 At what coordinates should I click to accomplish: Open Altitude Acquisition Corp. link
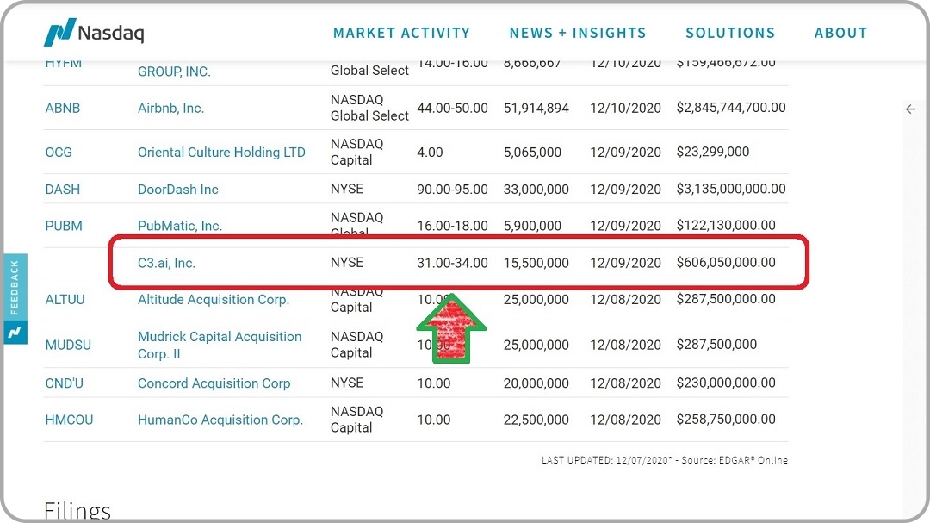(x=214, y=300)
